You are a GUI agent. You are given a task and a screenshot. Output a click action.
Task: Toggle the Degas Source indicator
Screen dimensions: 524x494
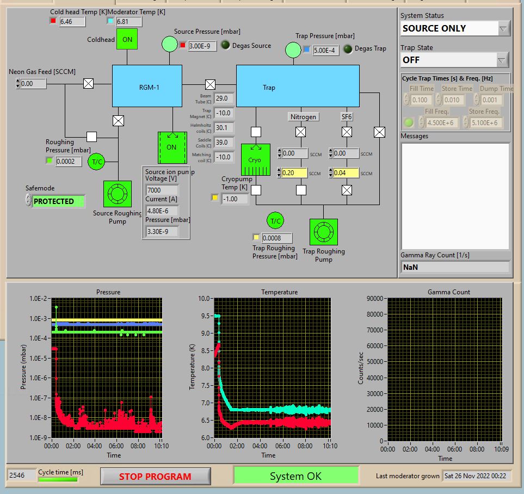[225, 45]
